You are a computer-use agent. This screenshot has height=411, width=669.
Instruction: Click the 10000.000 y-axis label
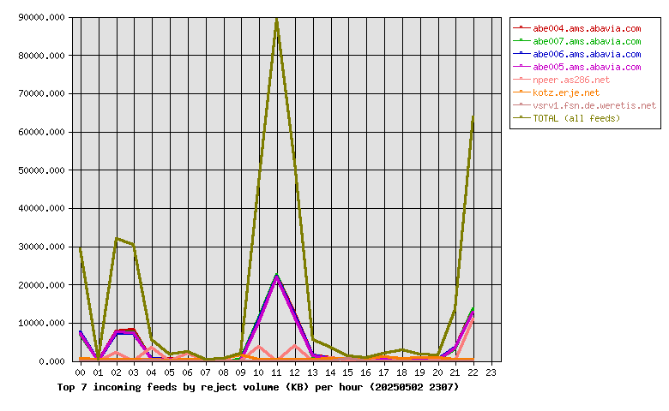click(41, 324)
